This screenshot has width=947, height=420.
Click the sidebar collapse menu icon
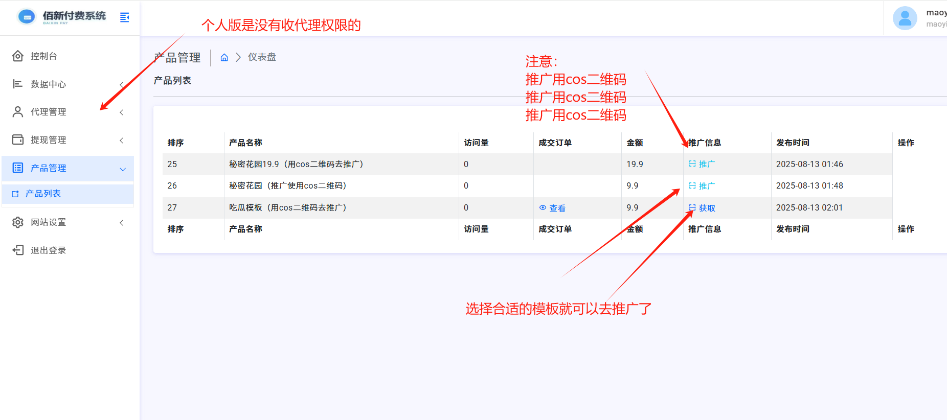[x=124, y=18]
